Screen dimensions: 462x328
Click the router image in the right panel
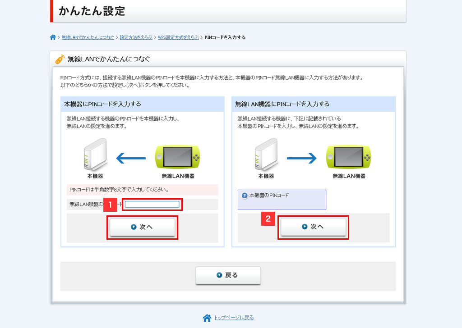point(266,155)
